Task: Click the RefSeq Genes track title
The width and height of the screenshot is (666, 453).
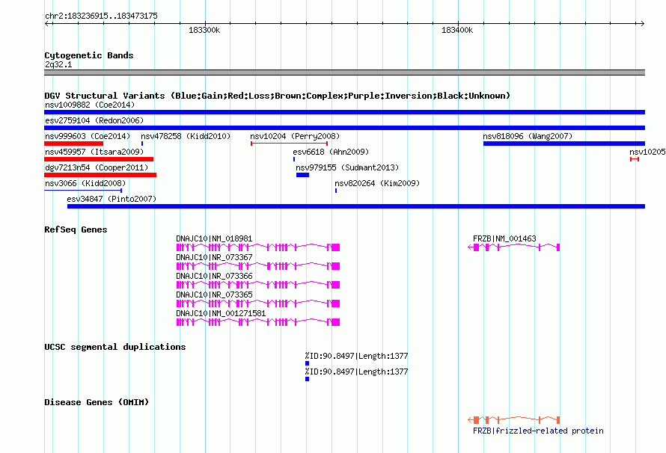Action: tap(76, 230)
